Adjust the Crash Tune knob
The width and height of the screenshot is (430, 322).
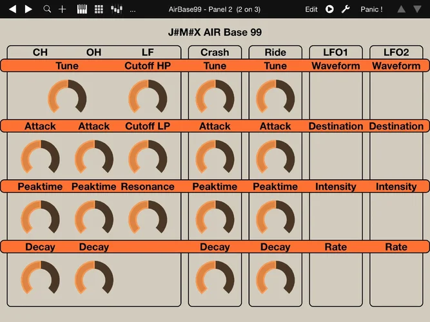coord(215,97)
